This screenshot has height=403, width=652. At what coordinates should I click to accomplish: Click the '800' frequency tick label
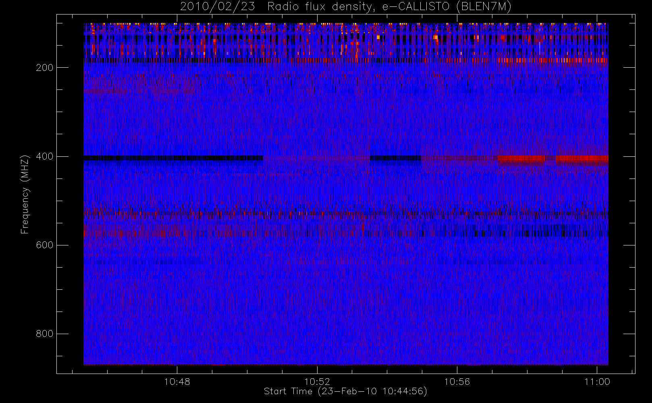(x=44, y=334)
